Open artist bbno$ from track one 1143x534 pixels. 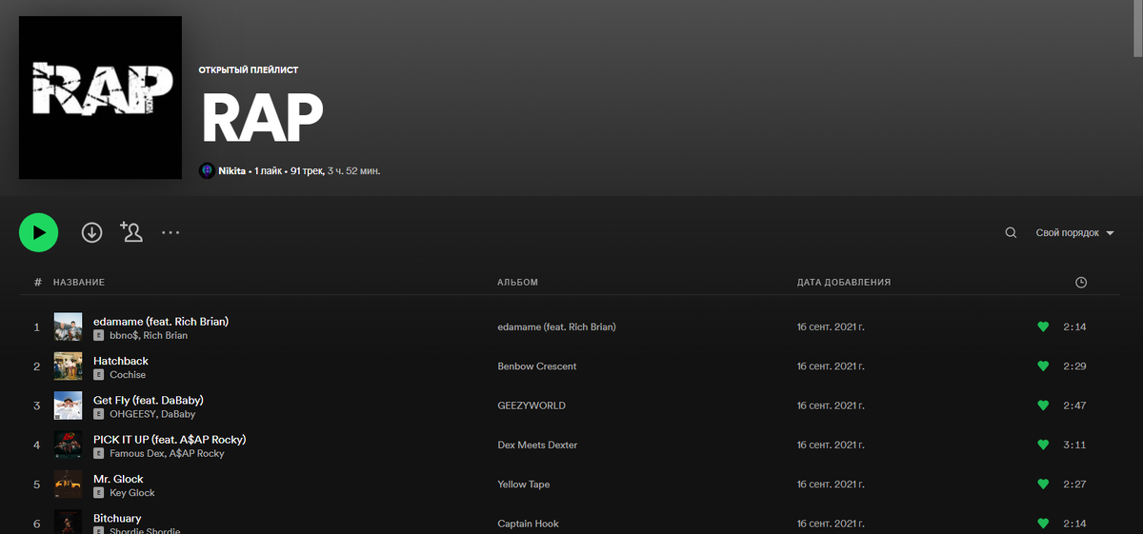pos(123,335)
